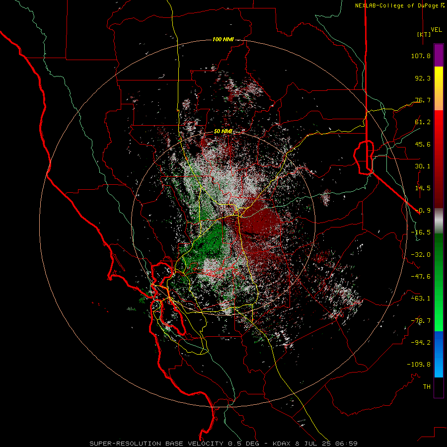This screenshot has width=447, height=447.
Task: Select the -47.6 legend value
Action: (421, 277)
